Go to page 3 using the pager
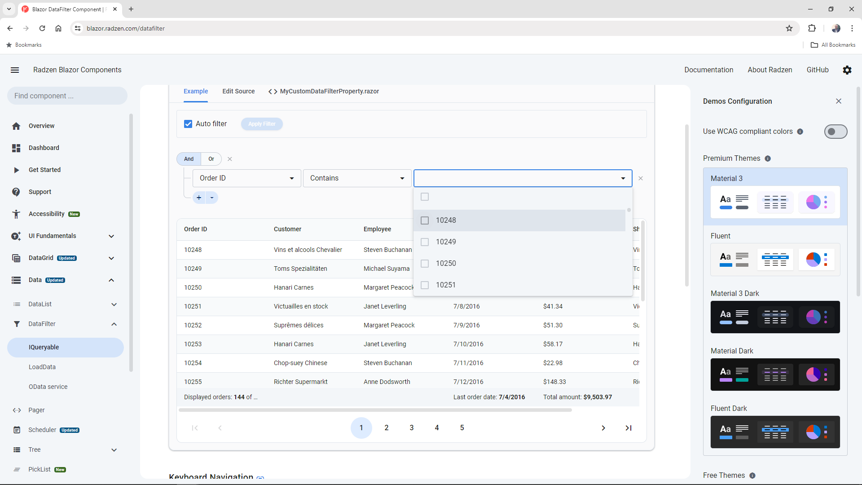The image size is (862, 485). pyautogui.click(x=412, y=428)
